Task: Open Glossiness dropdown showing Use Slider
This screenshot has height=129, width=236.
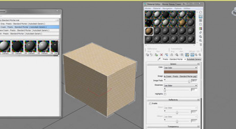Action: pos(181,86)
